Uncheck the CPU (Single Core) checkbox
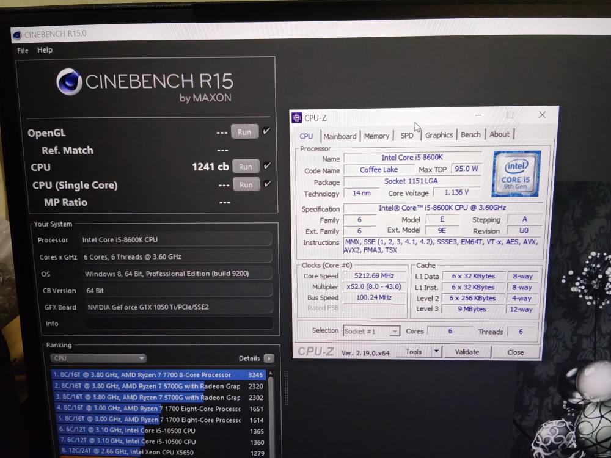 [x=268, y=183]
